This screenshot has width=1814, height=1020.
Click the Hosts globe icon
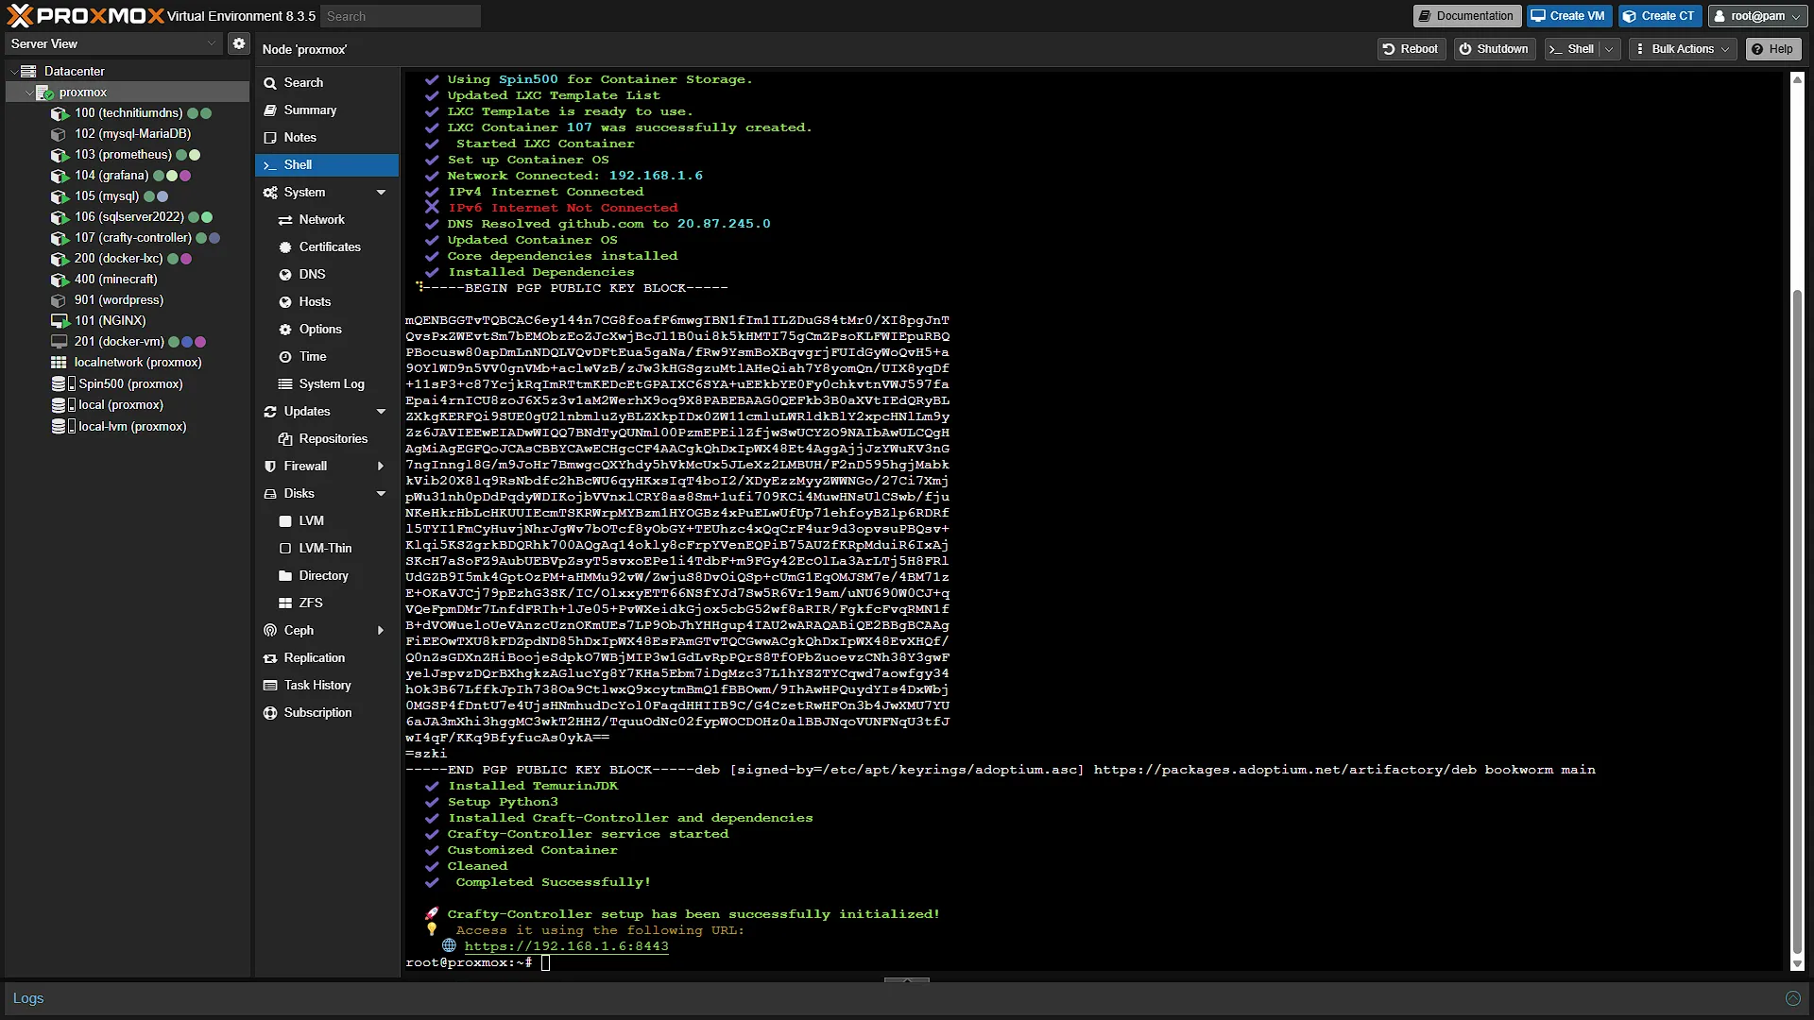(285, 302)
